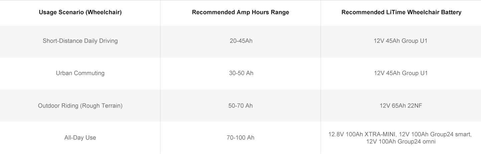Image resolution: width=481 pixels, height=154 pixels.
Task: Select the Outdoor Riding scenario cell
Action: 80,106
